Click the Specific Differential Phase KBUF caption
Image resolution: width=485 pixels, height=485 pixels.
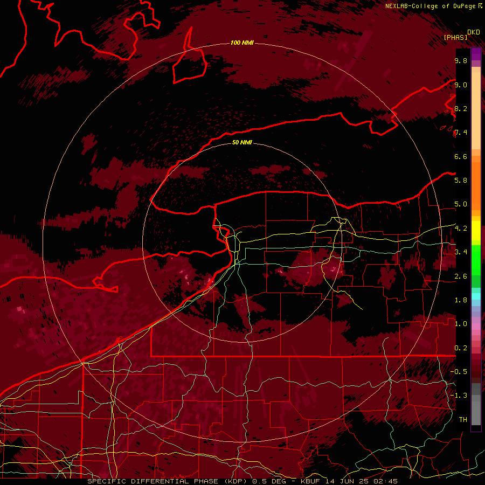click(x=242, y=481)
